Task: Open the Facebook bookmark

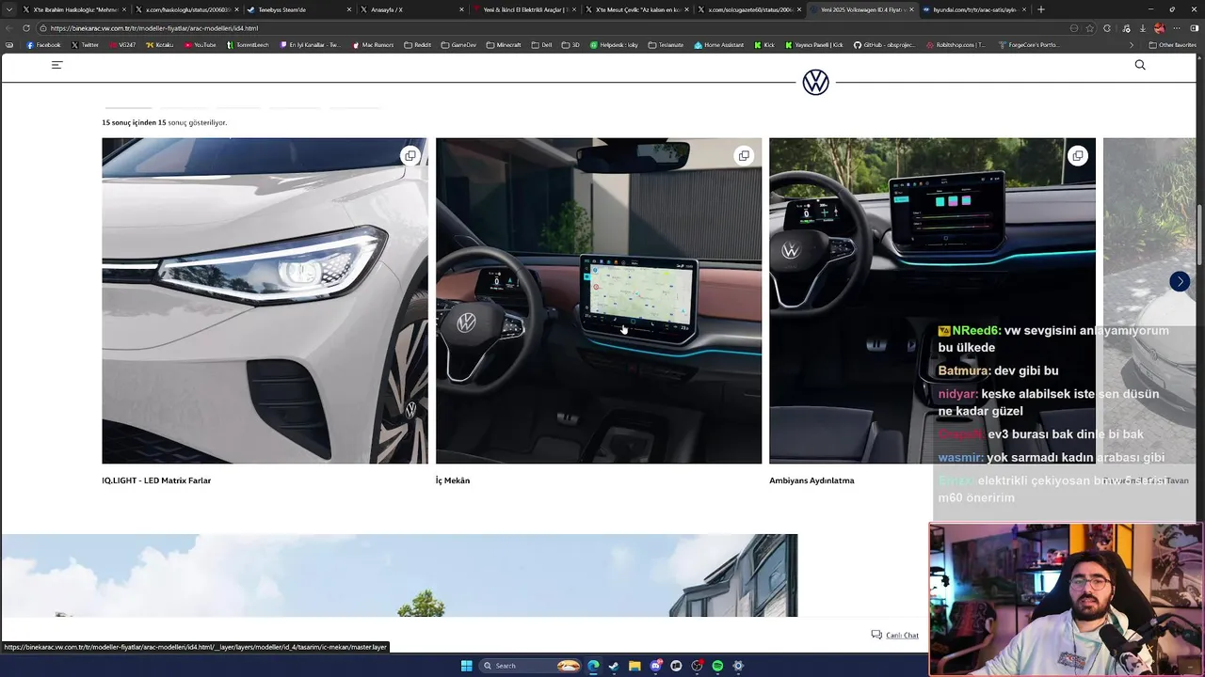Action: pos(43,44)
